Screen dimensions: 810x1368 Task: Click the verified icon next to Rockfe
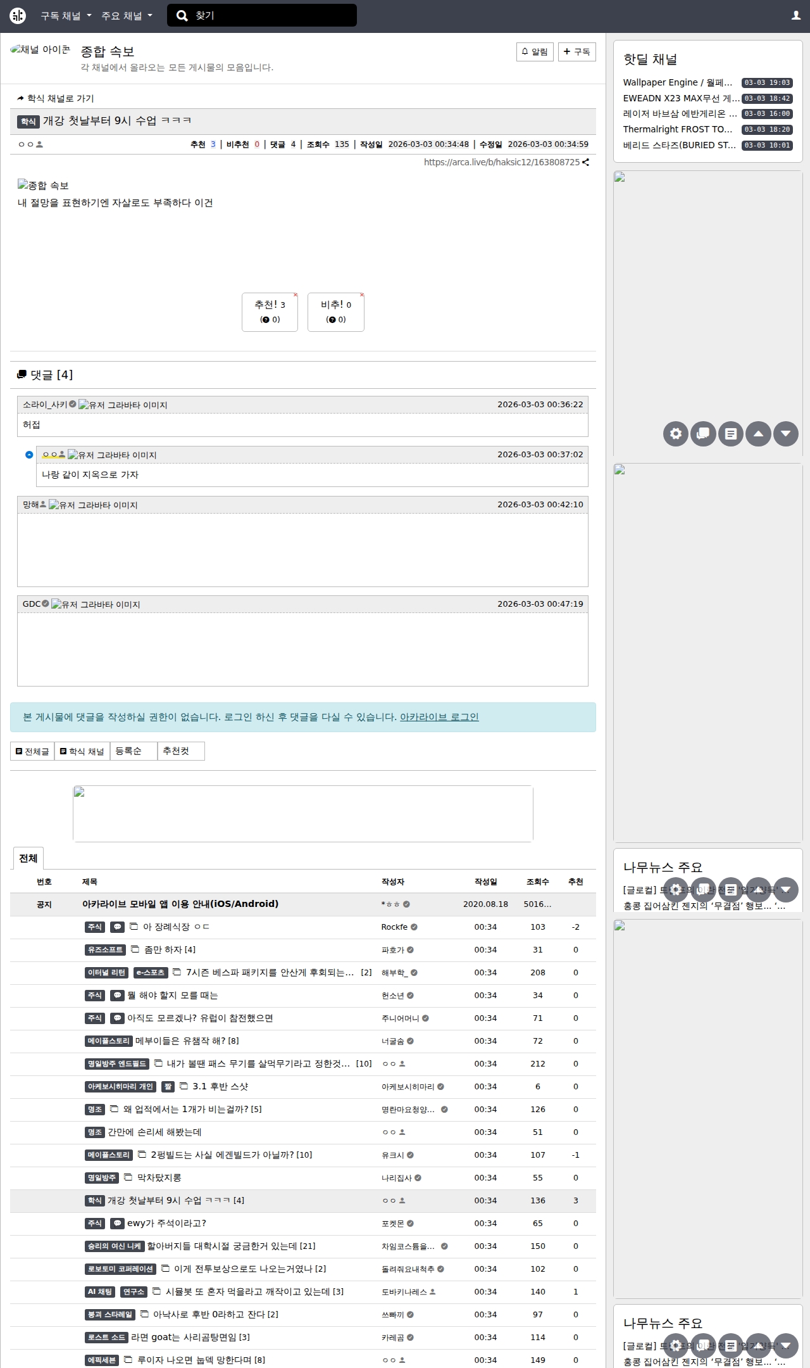(414, 927)
